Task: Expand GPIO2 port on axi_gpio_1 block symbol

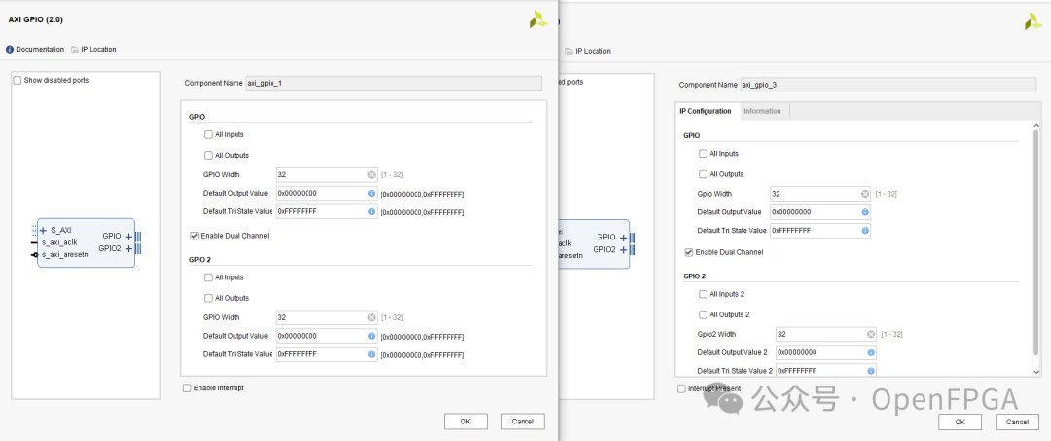Action: click(128, 248)
